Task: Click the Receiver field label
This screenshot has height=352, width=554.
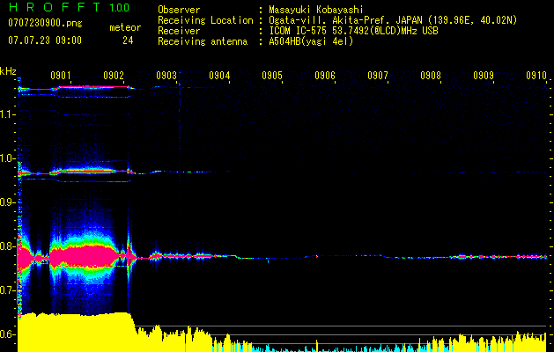Action: [x=179, y=31]
